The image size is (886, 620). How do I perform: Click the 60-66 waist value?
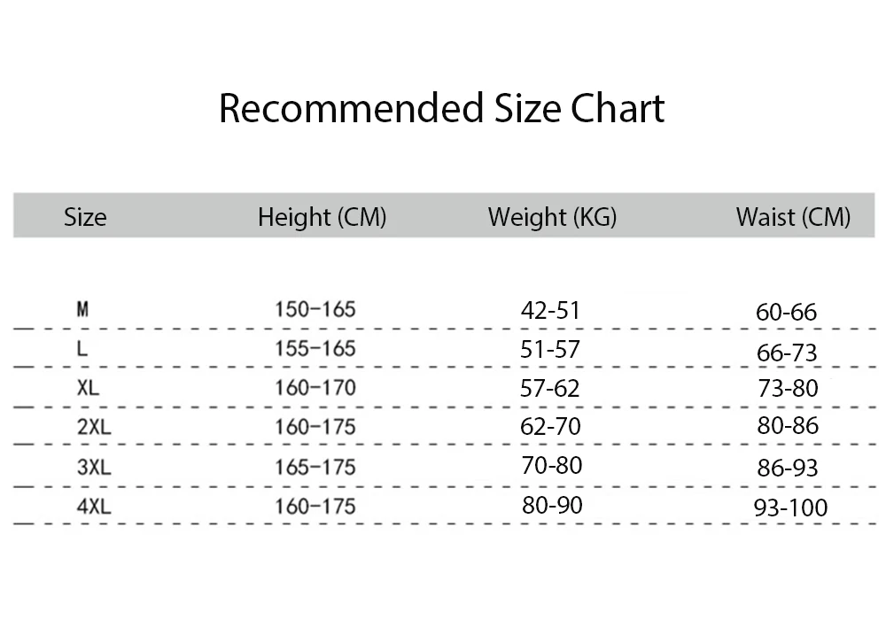(x=787, y=312)
